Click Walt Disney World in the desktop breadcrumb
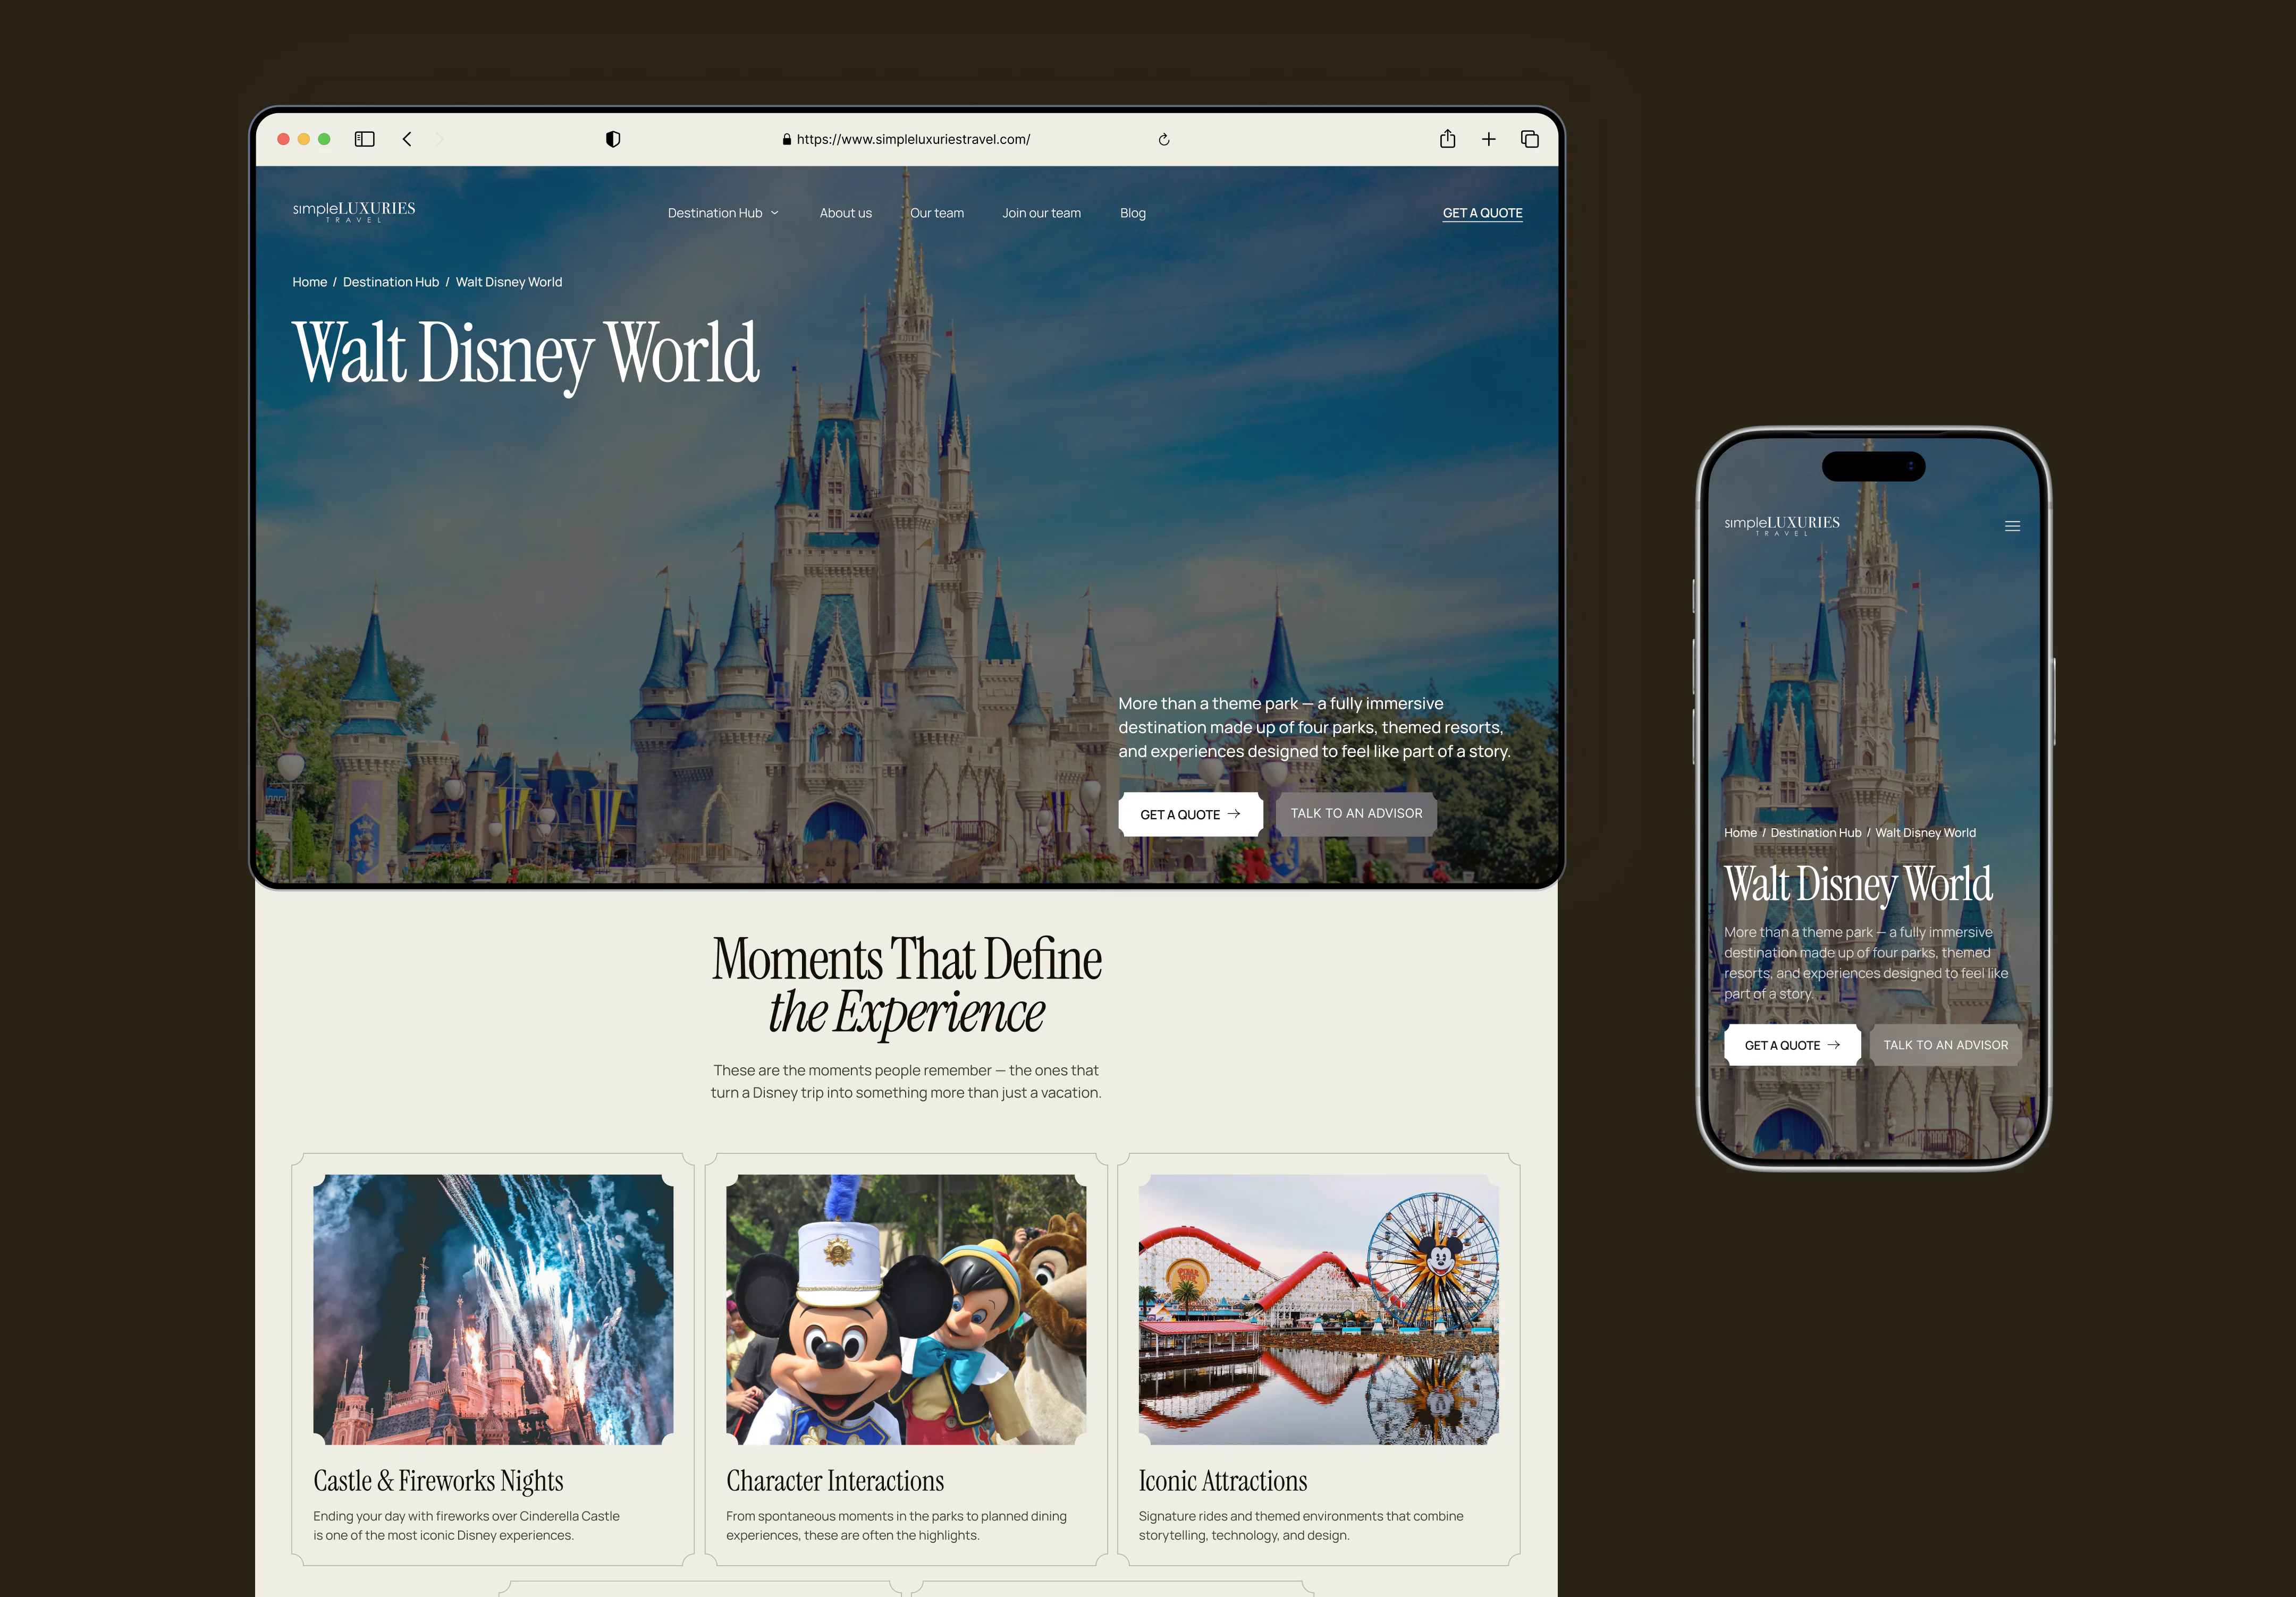 point(508,282)
